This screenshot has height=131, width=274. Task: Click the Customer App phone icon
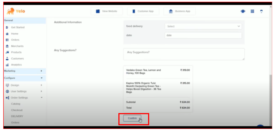[134, 11]
